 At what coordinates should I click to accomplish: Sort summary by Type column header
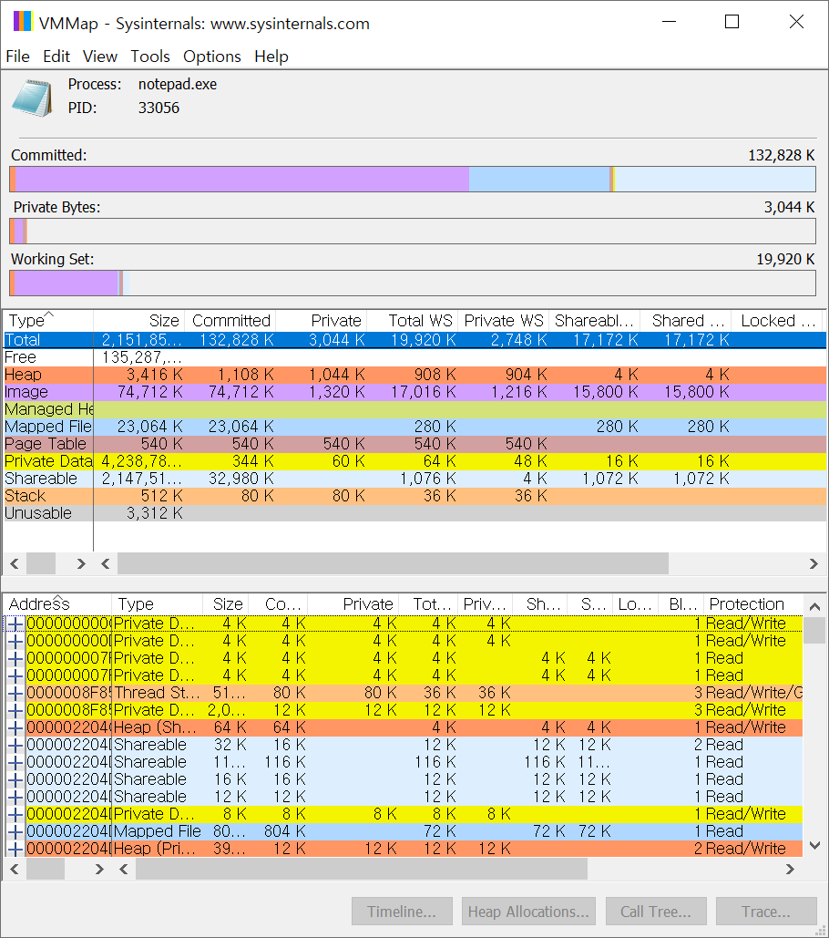coord(47,321)
